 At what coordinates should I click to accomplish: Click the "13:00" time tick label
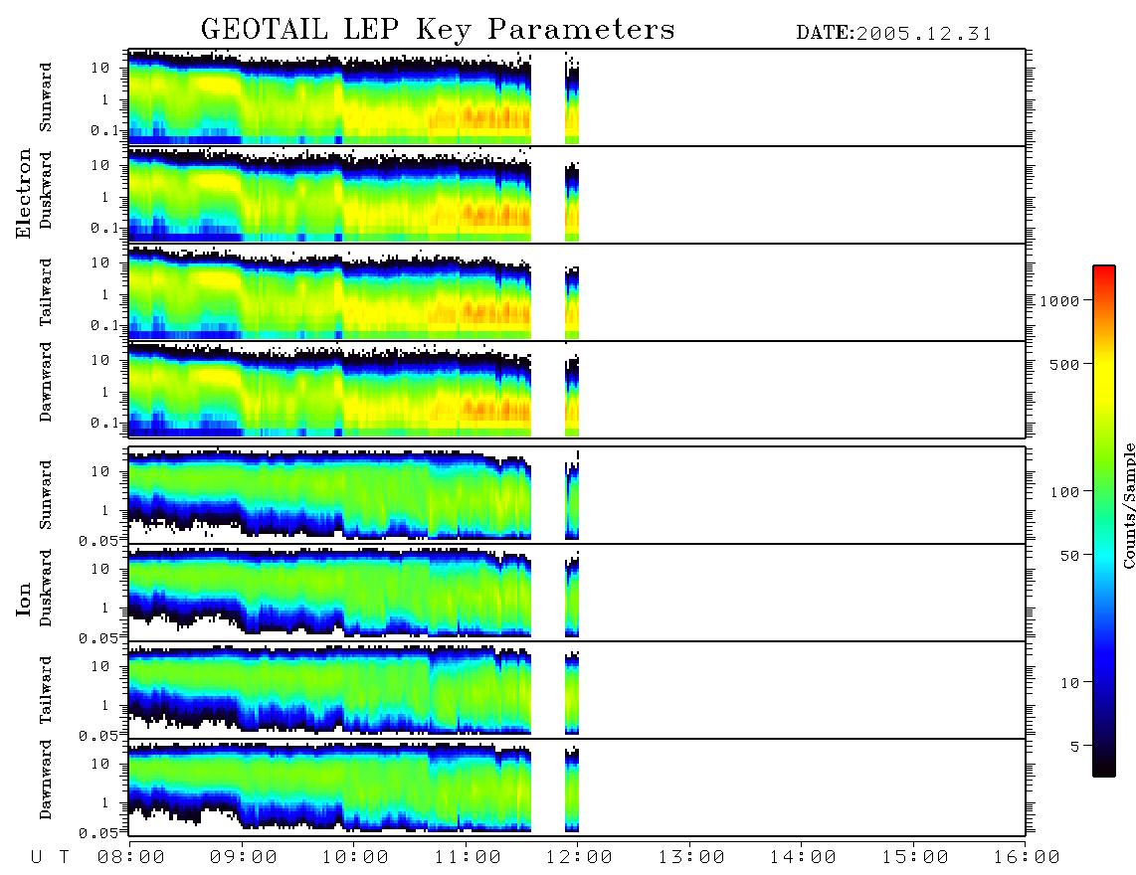tap(691, 858)
